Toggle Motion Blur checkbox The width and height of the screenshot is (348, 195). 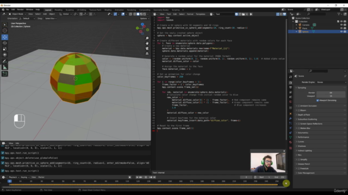click(x=299, y=128)
